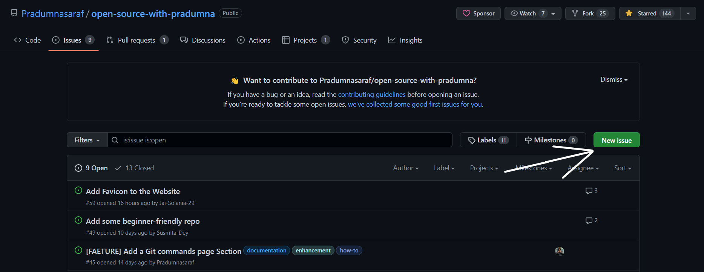Image resolution: width=704 pixels, height=272 pixels.
Task: Expand the Dismiss dropdown in contribute banner
Action: coord(614,79)
